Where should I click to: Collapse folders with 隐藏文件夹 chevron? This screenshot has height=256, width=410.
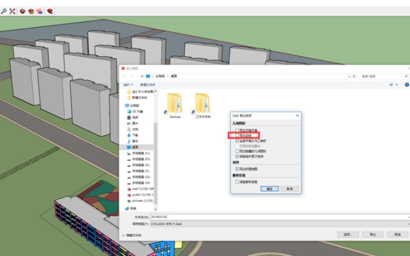point(123,235)
